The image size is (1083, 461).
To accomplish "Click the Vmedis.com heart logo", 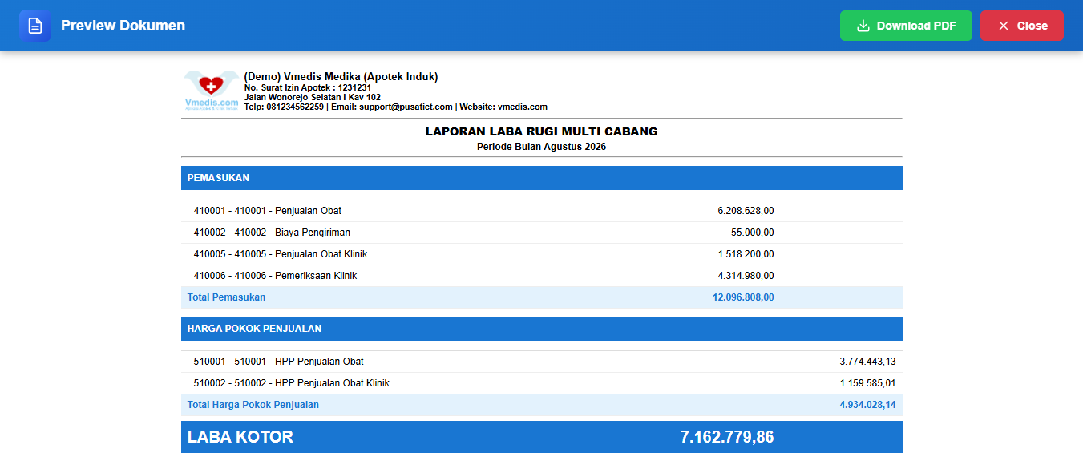I will 211,90.
